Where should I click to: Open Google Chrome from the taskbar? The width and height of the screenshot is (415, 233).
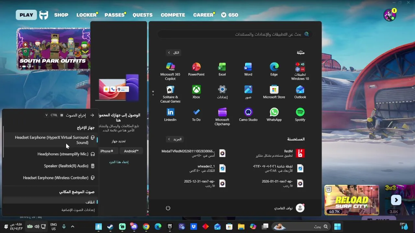tap(146, 227)
